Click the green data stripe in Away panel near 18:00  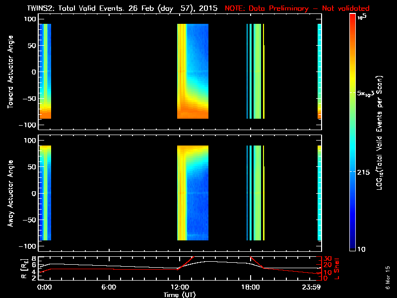pos(257,193)
